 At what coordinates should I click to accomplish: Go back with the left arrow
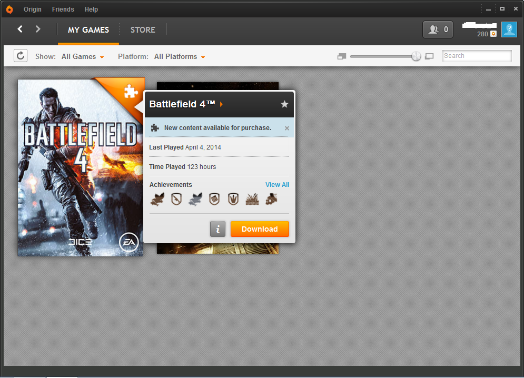click(x=20, y=29)
